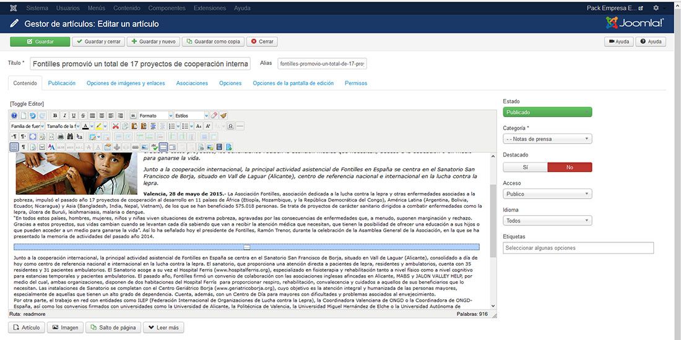Open the Formato dropdown
The image size is (681, 340).
pyautogui.click(x=156, y=116)
